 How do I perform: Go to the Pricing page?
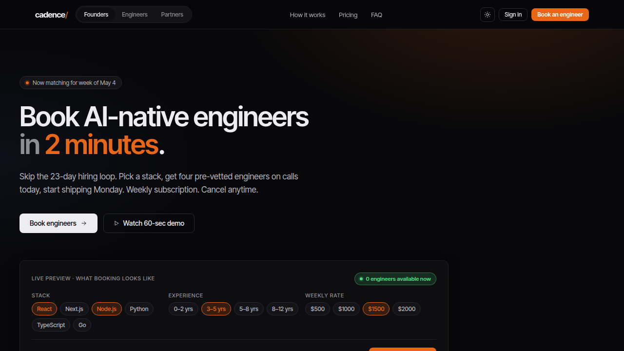point(348,15)
